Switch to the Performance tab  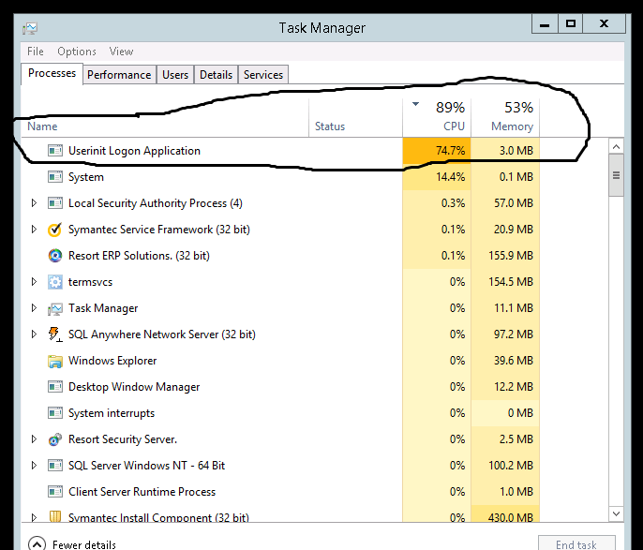[119, 75]
